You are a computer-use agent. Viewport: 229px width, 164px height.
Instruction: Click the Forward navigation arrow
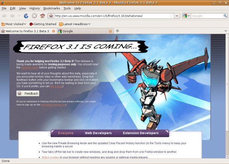13,16
